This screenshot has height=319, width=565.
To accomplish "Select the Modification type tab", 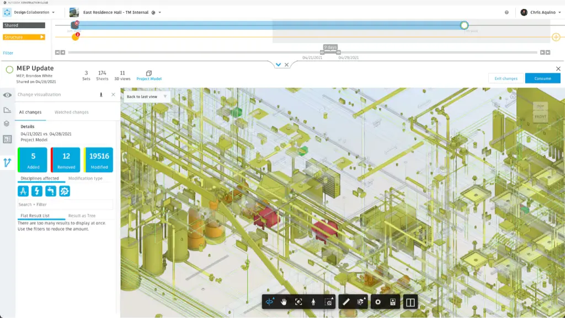I will pyautogui.click(x=86, y=178).
